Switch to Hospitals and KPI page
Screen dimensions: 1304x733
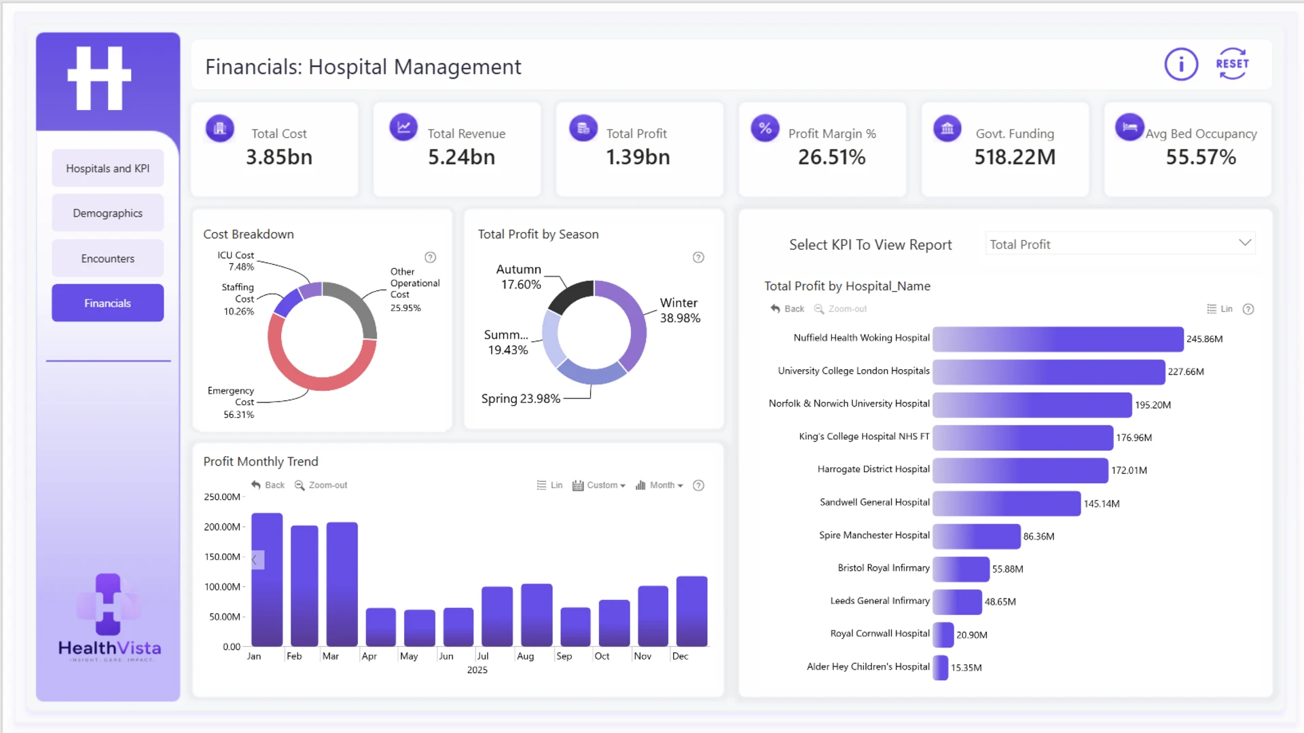[x=108, y=168]
